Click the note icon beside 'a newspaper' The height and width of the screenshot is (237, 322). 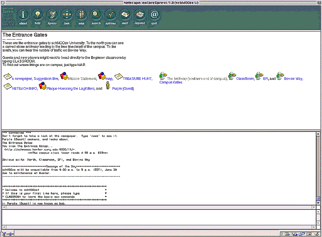8,77
